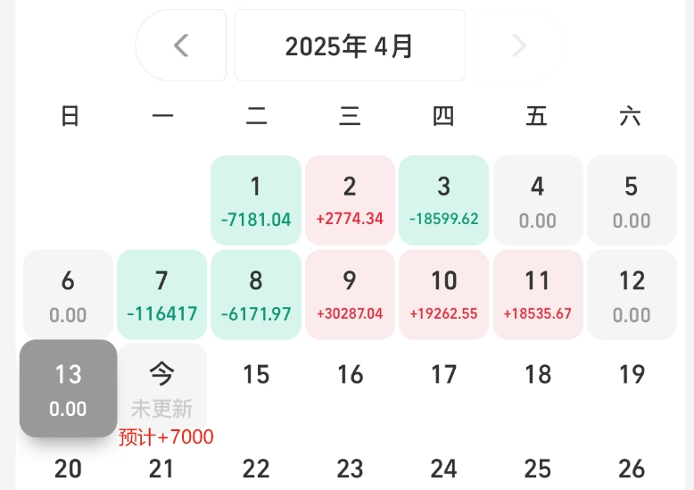Click the 一 weekday header
The image size is (694, 490).
tap(162, 116)
